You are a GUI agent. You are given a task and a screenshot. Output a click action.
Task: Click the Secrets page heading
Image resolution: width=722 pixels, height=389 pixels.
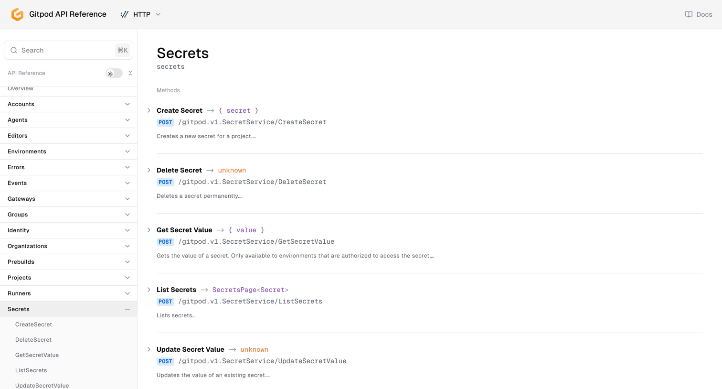point(183,53)
